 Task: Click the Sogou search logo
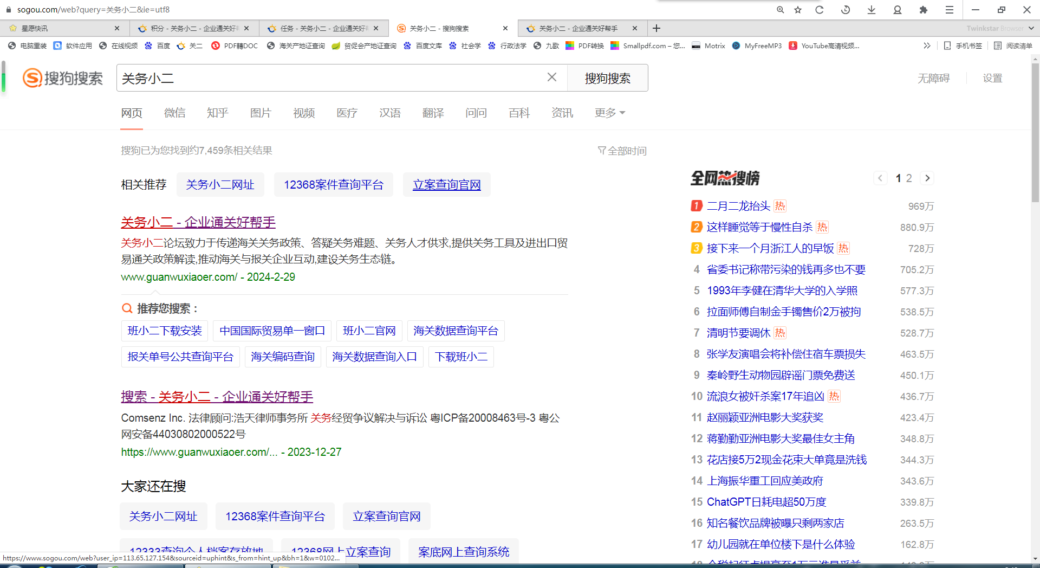point(63,78)
